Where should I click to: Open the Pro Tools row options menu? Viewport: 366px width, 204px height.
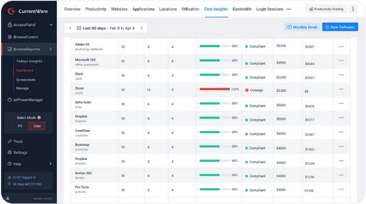click(x=341, y=189)
